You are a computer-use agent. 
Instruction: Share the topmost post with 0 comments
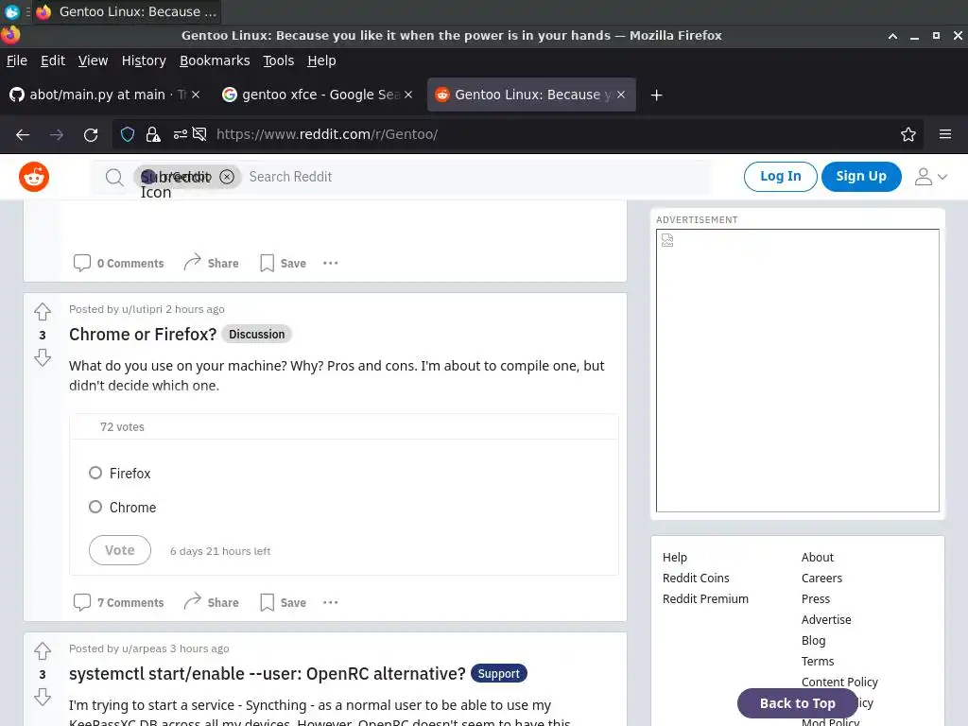[211, 263]
